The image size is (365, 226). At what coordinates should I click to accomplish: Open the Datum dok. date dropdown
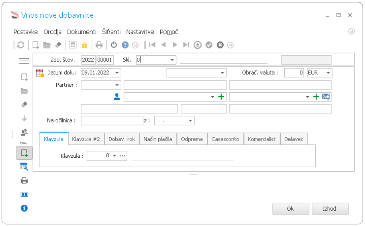[x=117, y=73]
